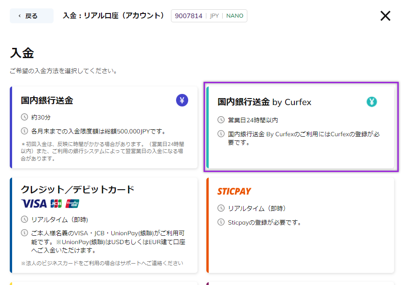
Task: Click the STICPAY logo
Action: click(234, 191)
